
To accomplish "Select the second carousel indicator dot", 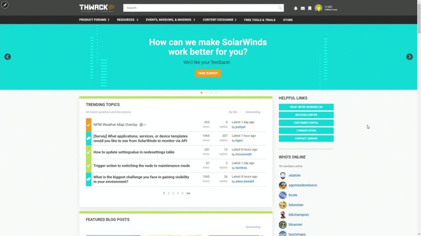I will click(206, 93).
